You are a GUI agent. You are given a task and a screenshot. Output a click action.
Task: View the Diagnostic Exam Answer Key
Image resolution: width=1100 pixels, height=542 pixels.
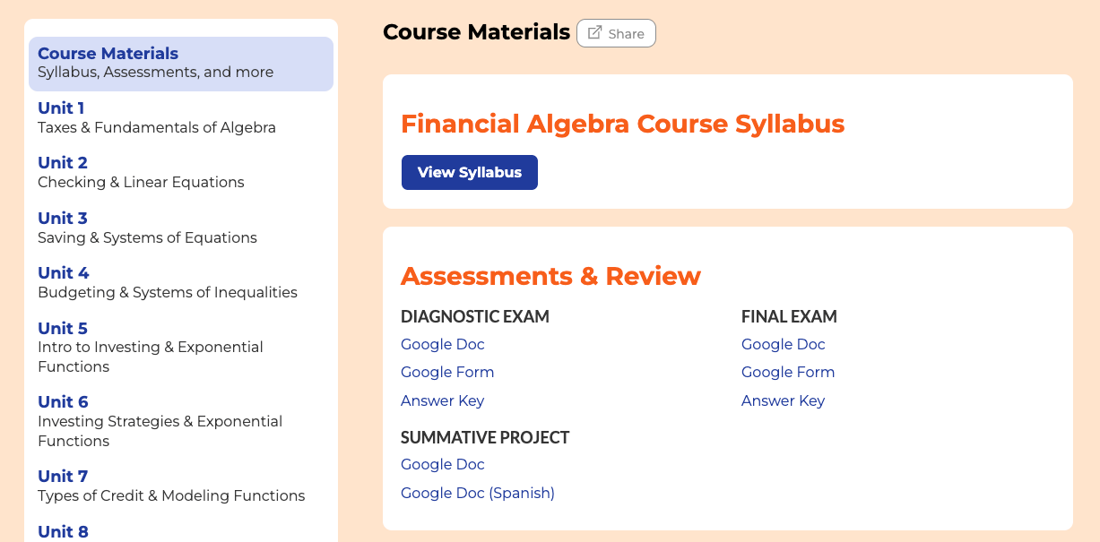coord(442,400)
